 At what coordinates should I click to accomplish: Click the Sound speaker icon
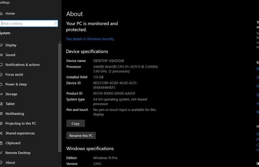pyautogui.click(x=1, y=55)
